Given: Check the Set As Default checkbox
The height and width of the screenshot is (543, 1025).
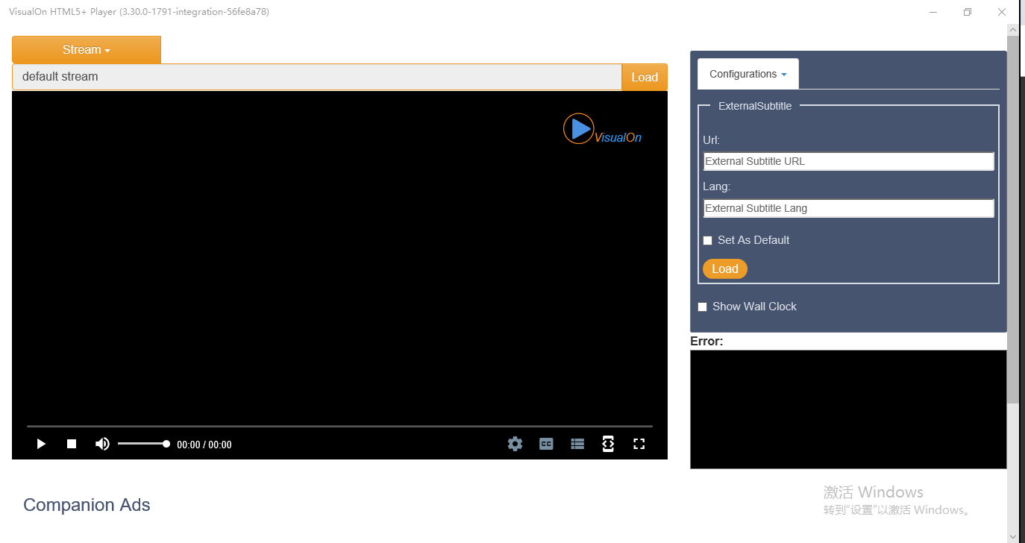Looking at the screenshot, I should click(708, 240).
